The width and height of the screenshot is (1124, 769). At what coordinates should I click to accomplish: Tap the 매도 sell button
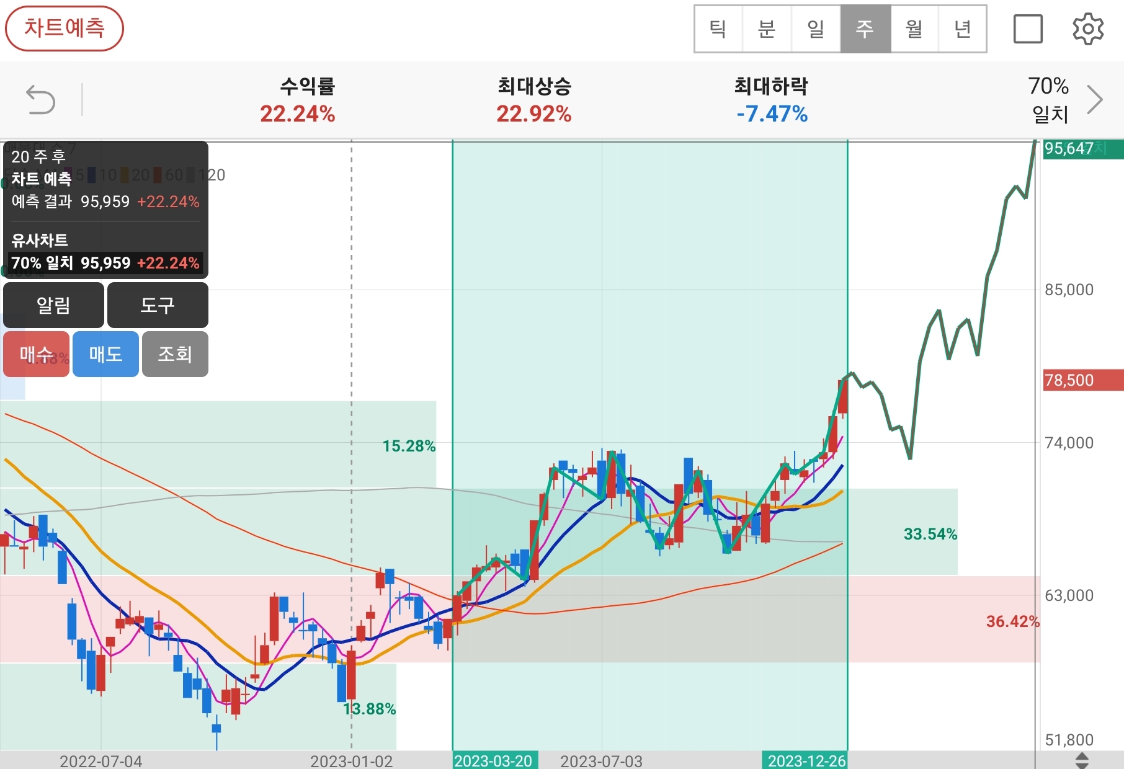click(105, 354)
